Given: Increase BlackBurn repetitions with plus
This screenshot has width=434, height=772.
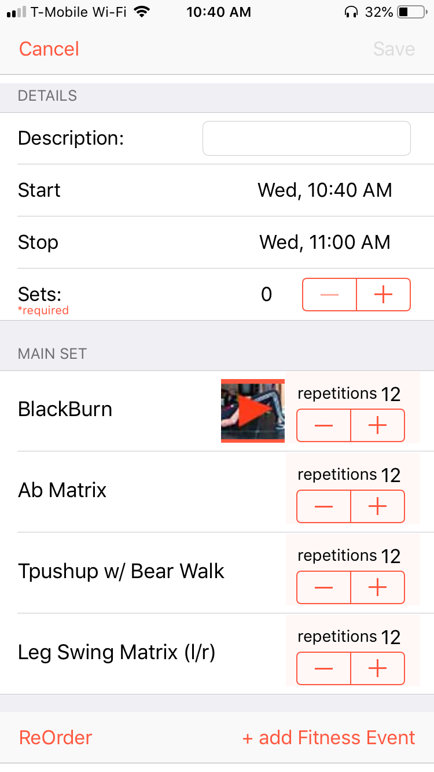Looking at the screenshot, I should click(377, 425).
